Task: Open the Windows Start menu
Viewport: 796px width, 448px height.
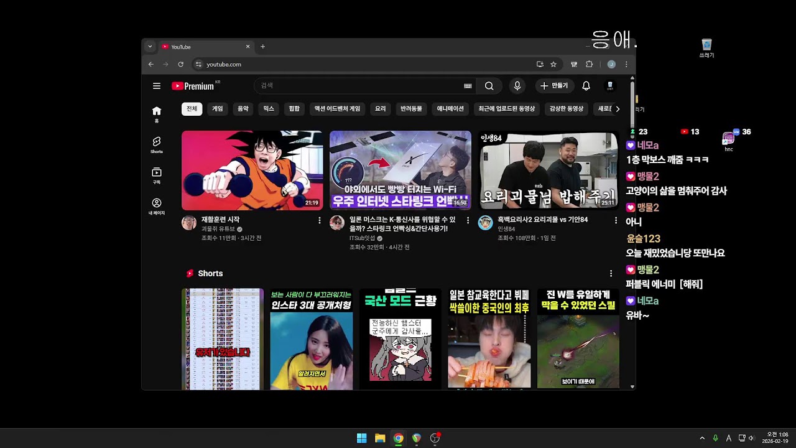Action: [361, 438]
